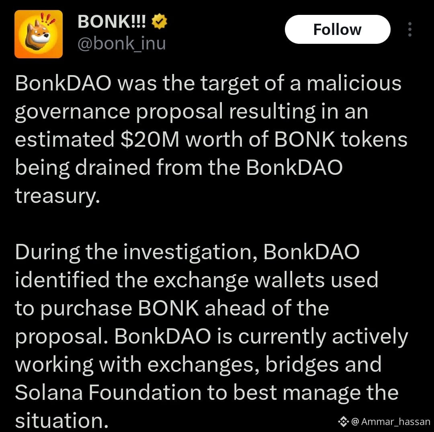
Task: Click the word "governance" in the tweet
Action: (72, 113)
